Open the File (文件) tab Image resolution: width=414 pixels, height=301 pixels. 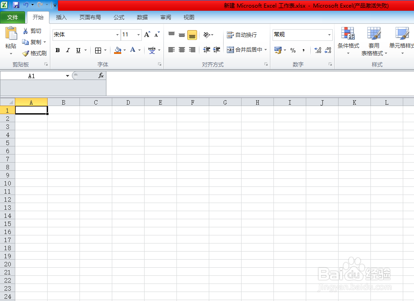[13, 17]
